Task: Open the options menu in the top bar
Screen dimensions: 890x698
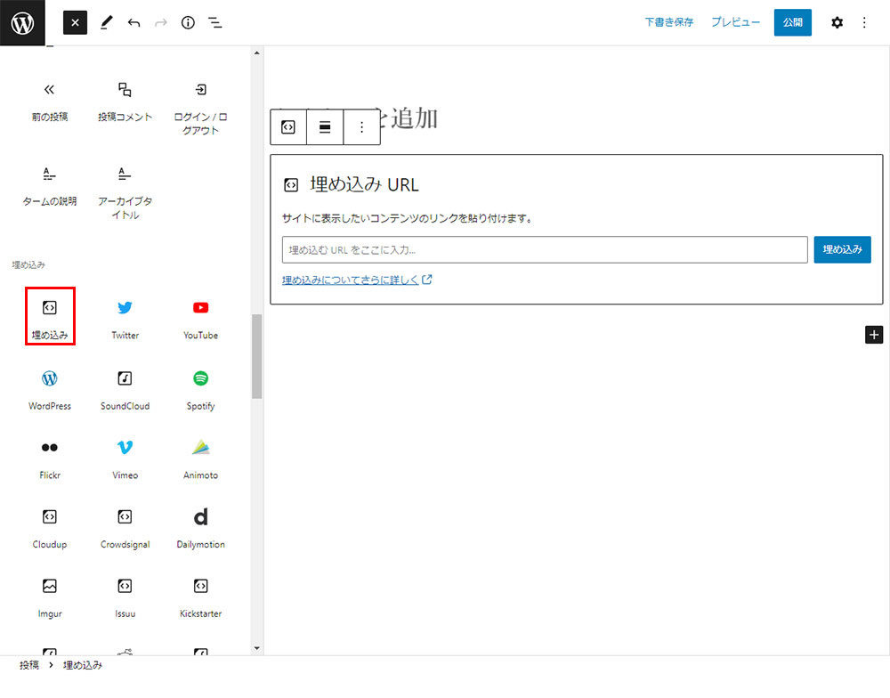Action: (864, 23)
